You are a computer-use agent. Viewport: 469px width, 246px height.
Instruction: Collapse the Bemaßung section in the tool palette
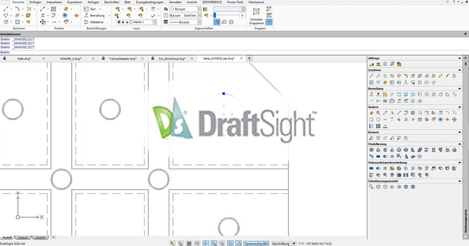tap(460, 88)
